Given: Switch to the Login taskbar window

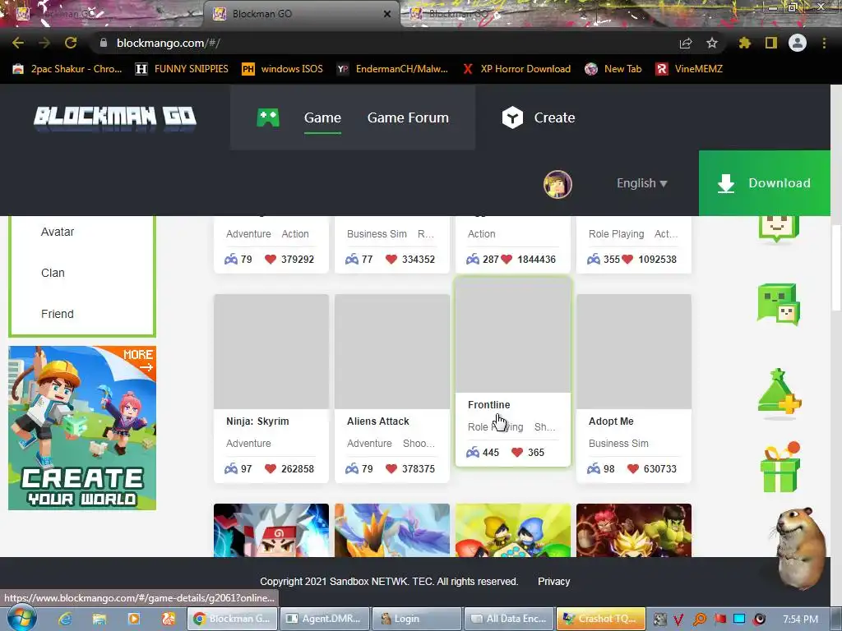Looking at the screenshot, I should coord(417,619).
